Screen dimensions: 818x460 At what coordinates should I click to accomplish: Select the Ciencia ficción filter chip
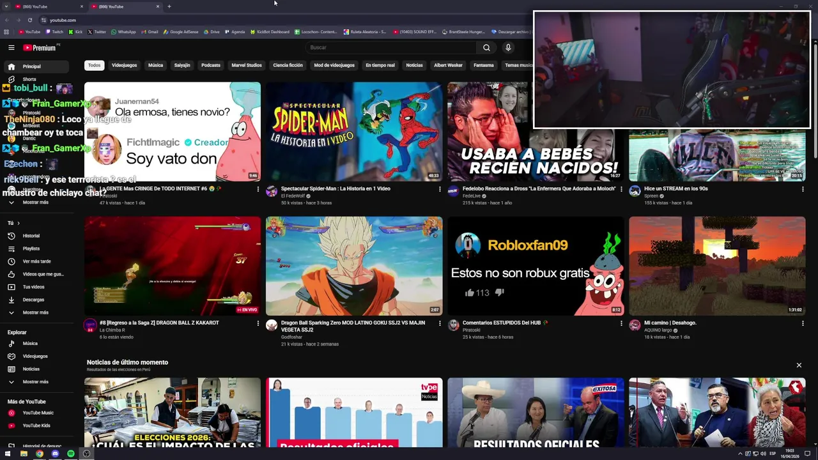coord(288,65)
